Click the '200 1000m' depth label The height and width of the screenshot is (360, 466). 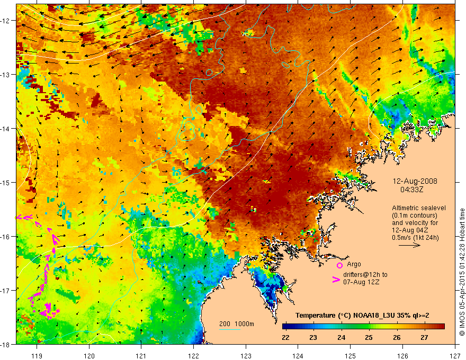click(237, 324)
